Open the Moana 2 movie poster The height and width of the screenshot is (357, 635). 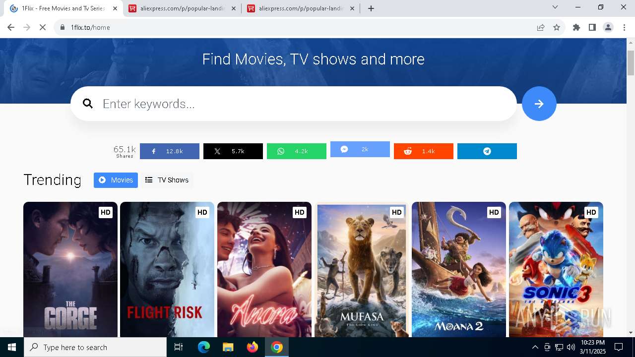click(459, 269)
